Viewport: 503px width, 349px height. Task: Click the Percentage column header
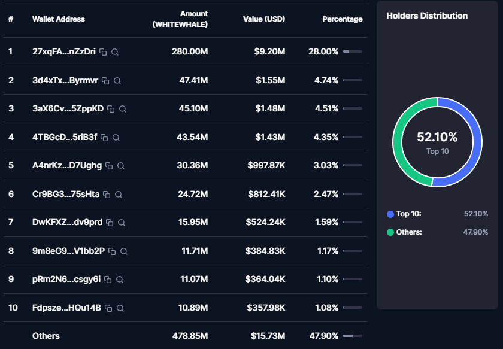click(343, 19)
